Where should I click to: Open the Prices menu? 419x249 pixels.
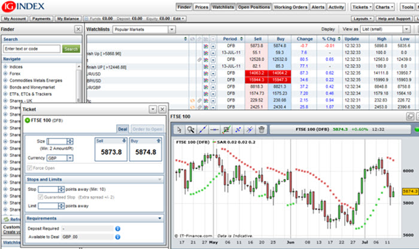point(202,7)
